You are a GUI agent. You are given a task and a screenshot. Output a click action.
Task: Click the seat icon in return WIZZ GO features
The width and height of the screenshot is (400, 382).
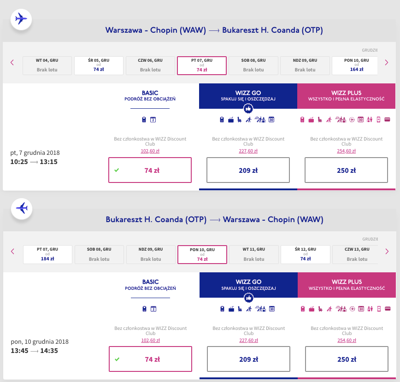pyautogui.click(x=240, y=309)
